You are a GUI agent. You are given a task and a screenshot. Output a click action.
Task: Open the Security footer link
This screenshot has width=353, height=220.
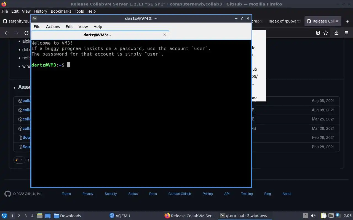[x=111, y=194]
